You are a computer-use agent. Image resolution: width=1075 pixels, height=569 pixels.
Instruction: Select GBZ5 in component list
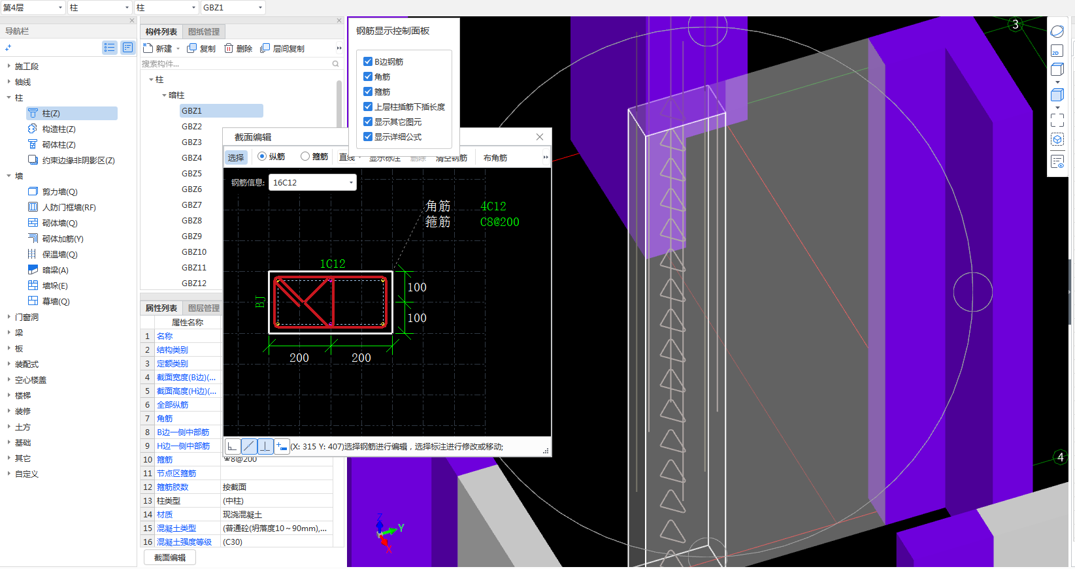tap(192, 174)
